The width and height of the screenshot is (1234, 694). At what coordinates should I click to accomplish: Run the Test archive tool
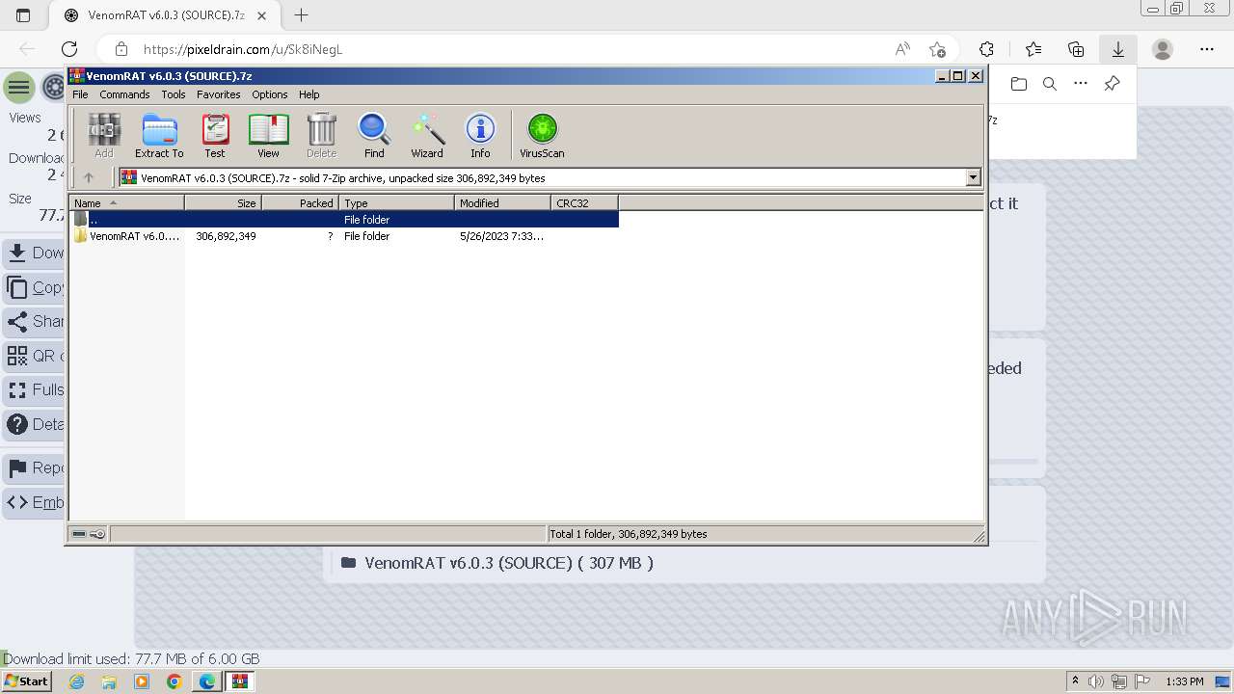point(215,135)
